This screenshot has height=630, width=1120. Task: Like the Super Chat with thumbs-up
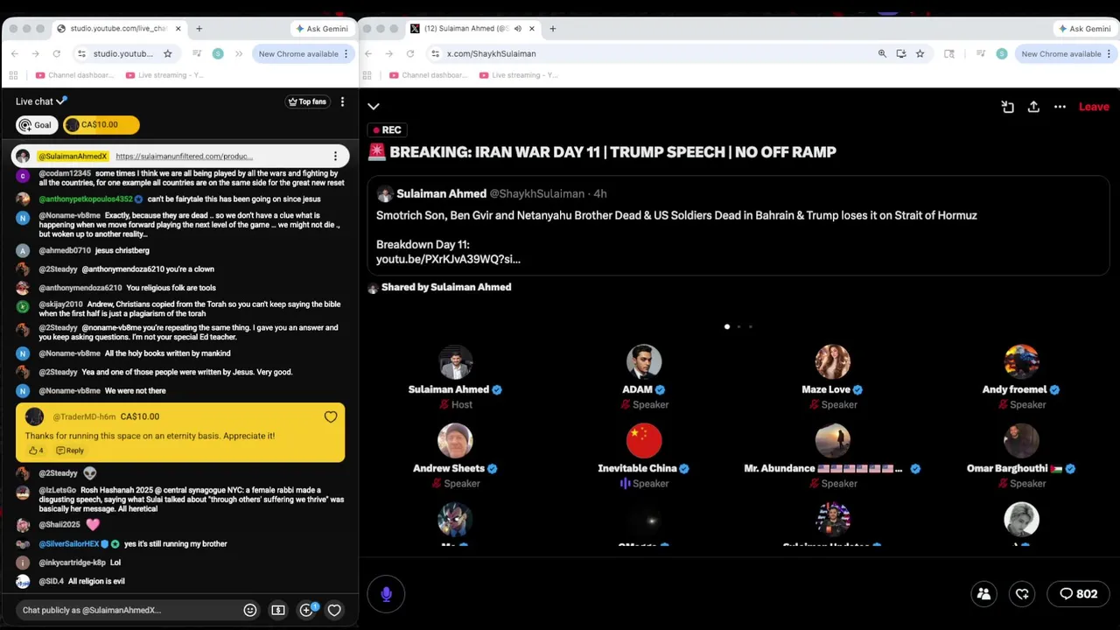pyautogui.click(x=36, y=451)
